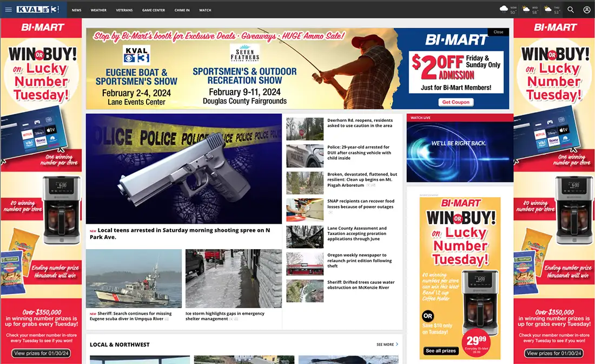
Task: Open the hamburger menu icon
Action: click(8, 10)
